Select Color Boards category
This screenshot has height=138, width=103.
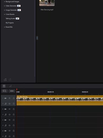(x=10, y=14)
